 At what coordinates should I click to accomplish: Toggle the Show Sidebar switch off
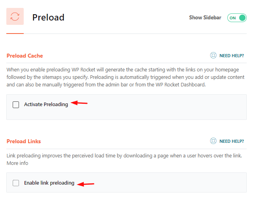click(237, 18)
